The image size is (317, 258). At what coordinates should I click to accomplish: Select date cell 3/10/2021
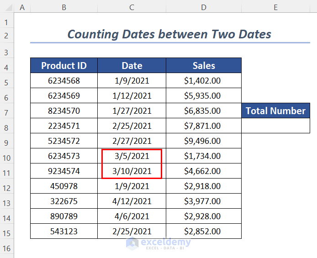point(132,171)
